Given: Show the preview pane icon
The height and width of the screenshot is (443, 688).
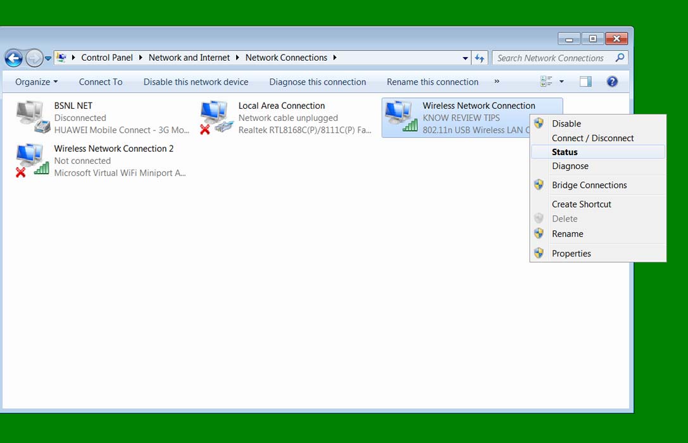Looking at the screenshot, I should click(585, 82).
